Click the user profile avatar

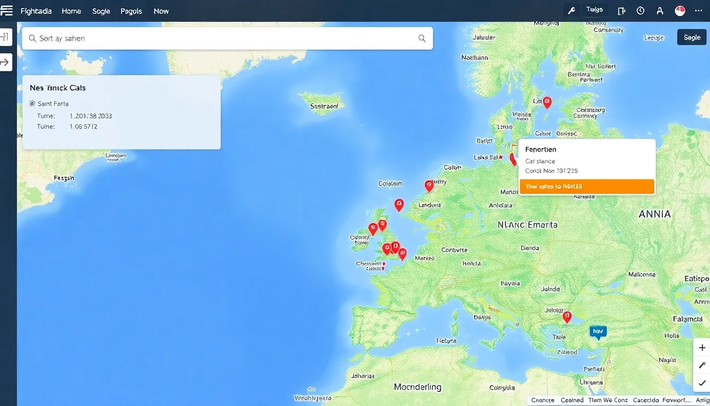pos(680,11)
